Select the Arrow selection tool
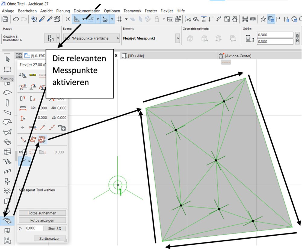 [8, 59]
